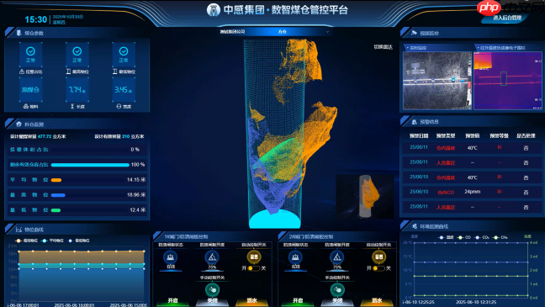Click the wall-hanging ratio normal status checkmark
The height and width of the screenshot is (307, 545).
[x=30, y=51]
